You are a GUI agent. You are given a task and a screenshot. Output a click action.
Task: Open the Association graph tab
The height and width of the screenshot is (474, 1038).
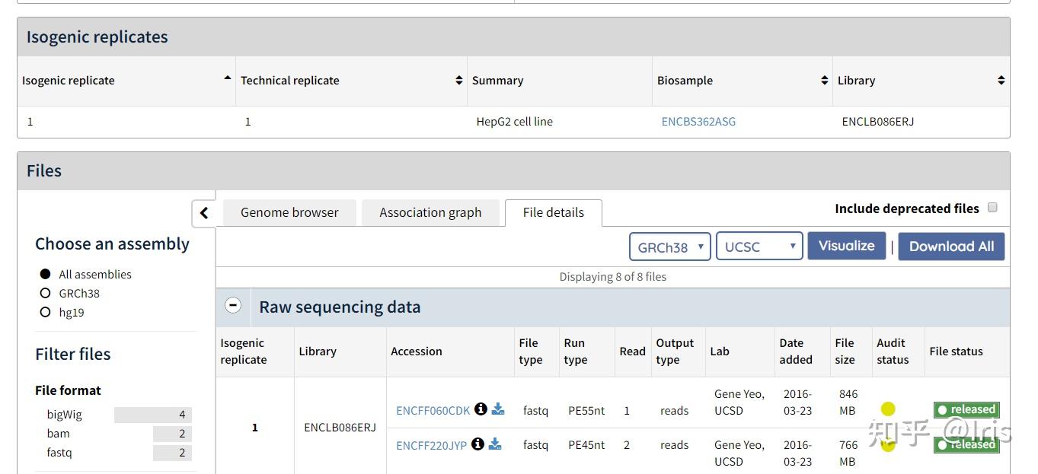pos(430,213)
